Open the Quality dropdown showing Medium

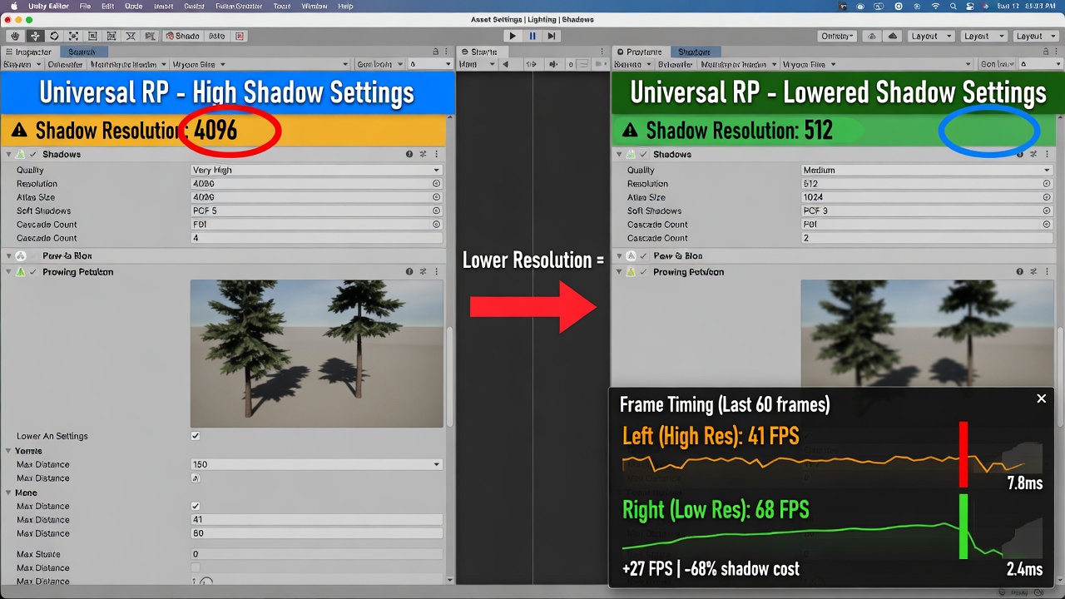[927, 170]
